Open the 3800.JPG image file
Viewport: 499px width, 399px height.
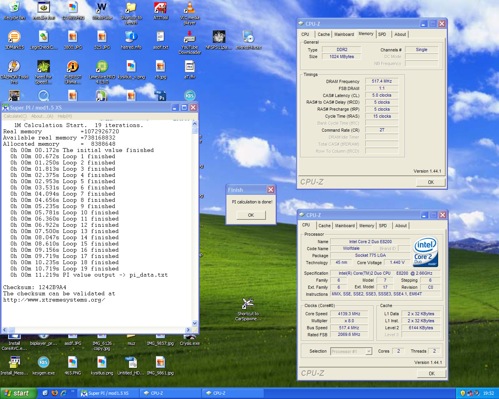pyautogui.click(x=73, y=40)
